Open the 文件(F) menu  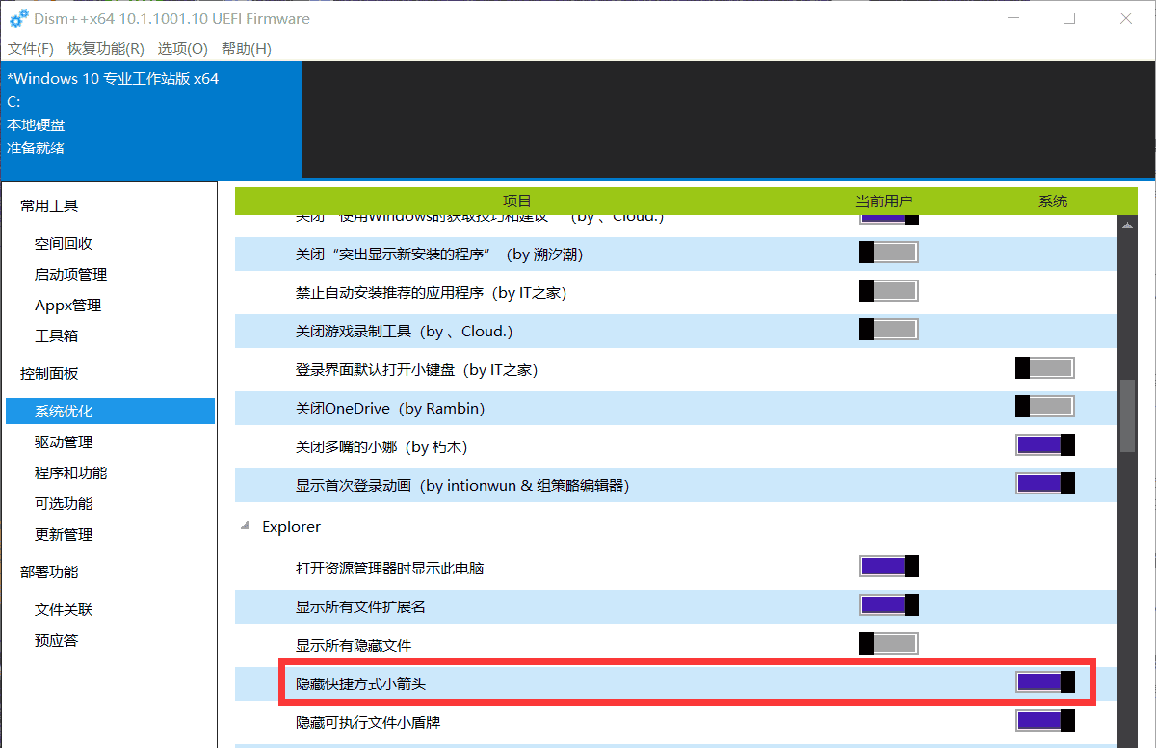coord(30,48)
